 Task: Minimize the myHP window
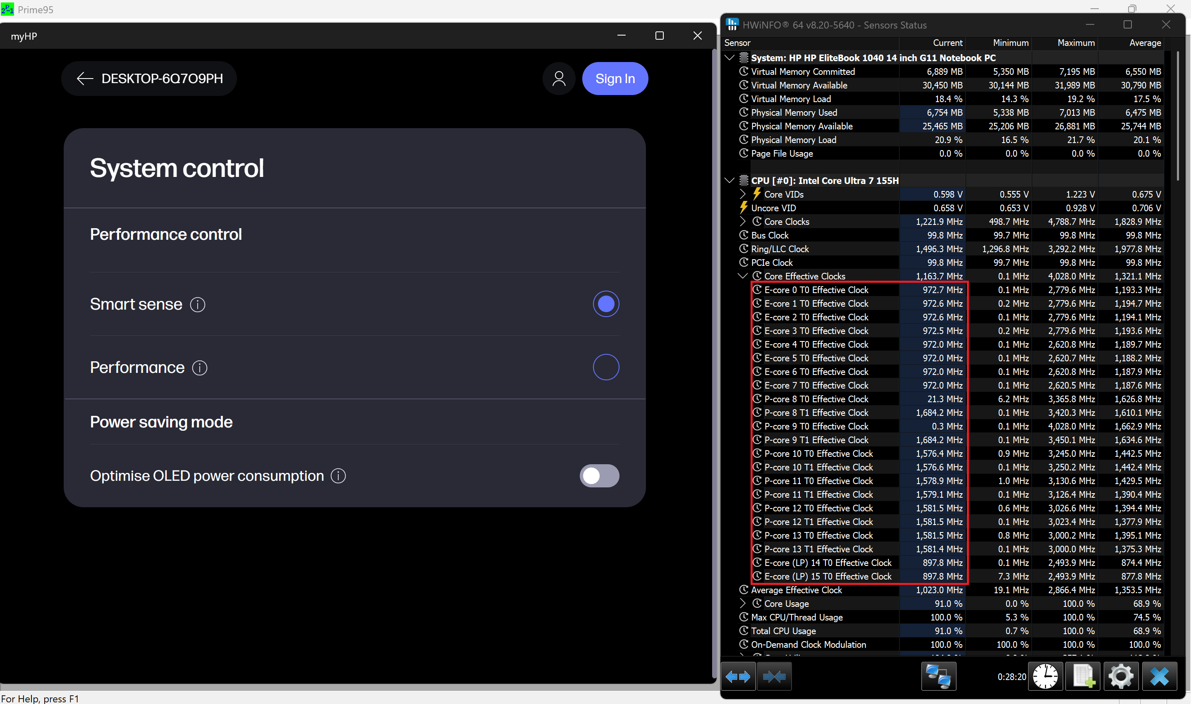[x=621, y=36]
